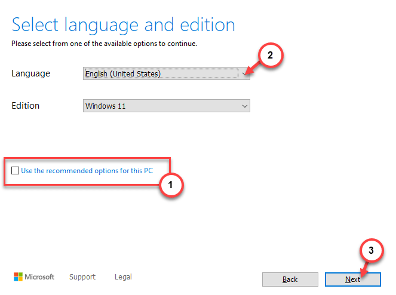Click the Back button

coord(290,279)
